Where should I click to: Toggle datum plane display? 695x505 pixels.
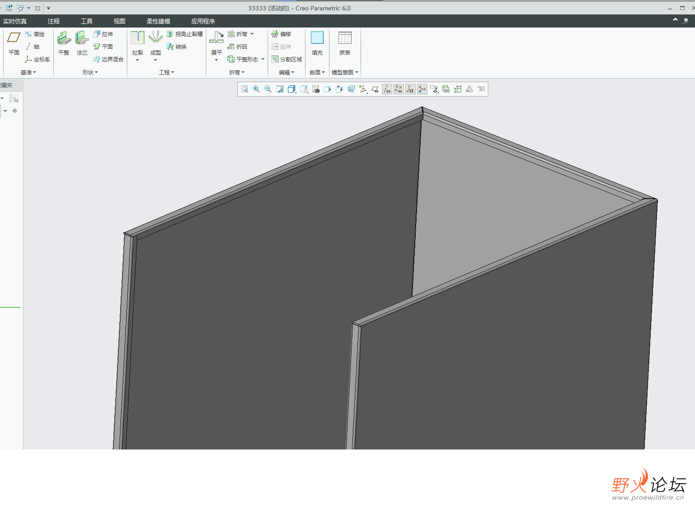point(375,89)
